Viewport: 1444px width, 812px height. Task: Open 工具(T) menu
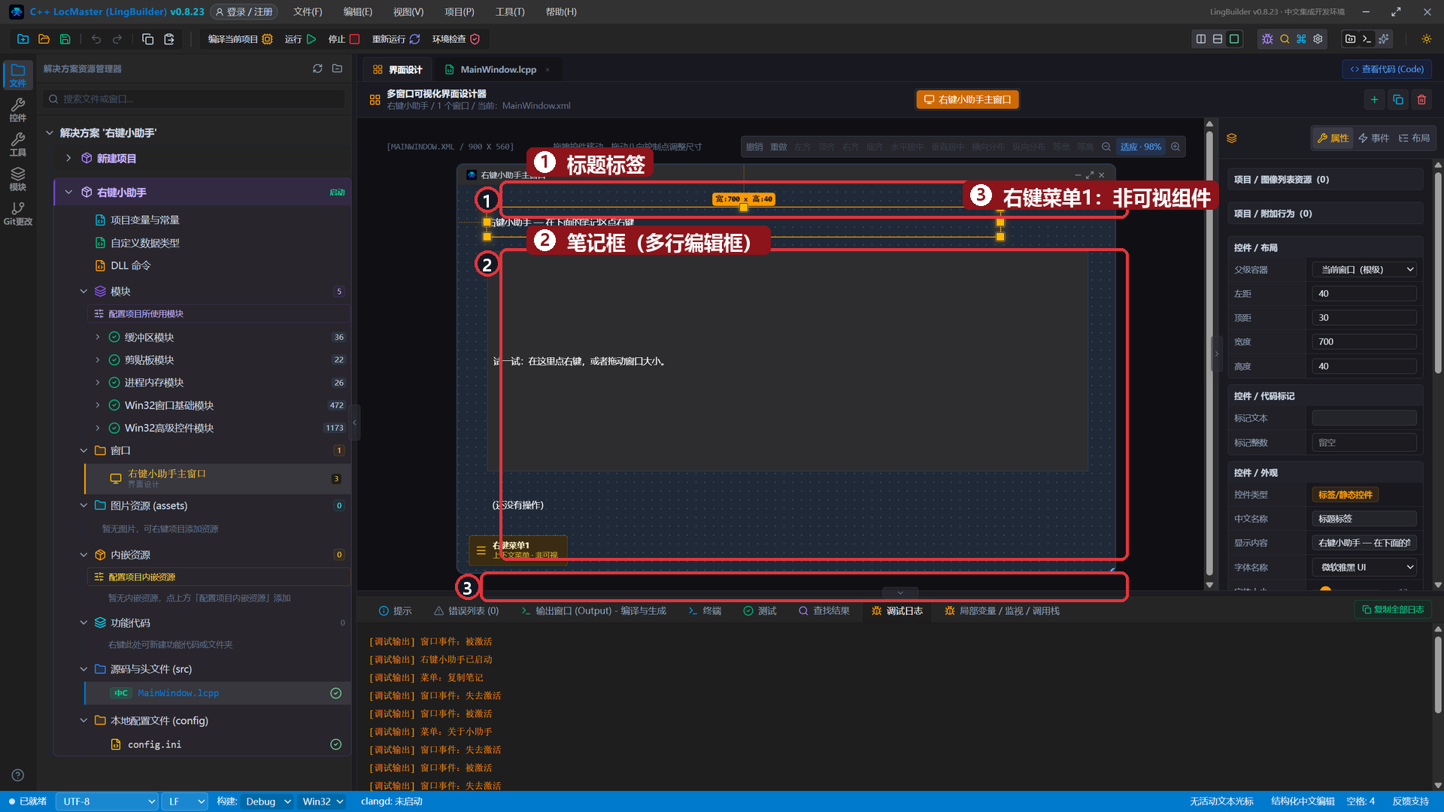pyautogui.click(x=510, y=12)
